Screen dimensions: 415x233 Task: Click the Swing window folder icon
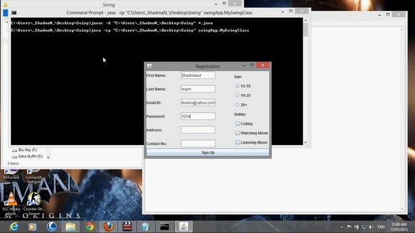5,5
